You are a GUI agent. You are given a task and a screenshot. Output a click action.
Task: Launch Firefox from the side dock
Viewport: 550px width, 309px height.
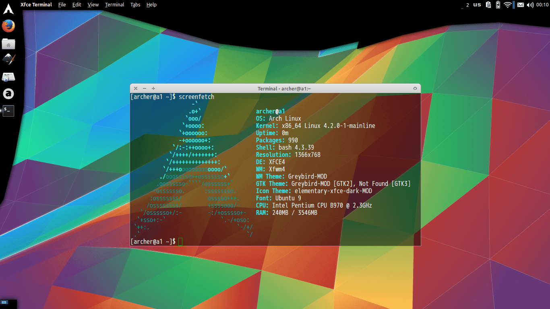8,26
